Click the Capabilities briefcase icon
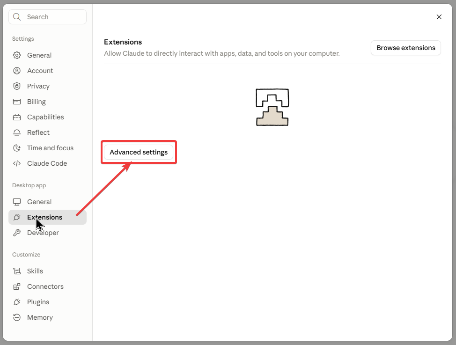The height and width of the screenshot is (345, 456). coord(17,117)
